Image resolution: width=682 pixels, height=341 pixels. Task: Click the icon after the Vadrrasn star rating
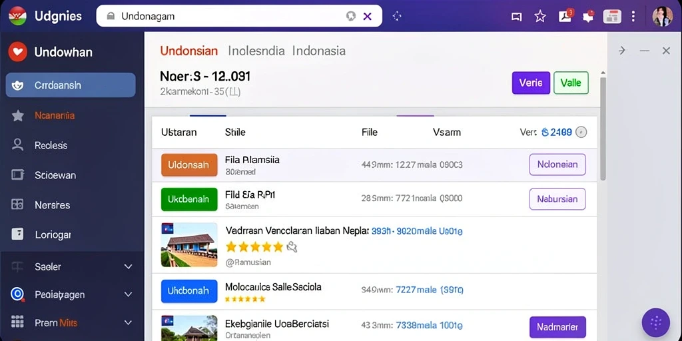pyautogui.click(x=292, y=248)
